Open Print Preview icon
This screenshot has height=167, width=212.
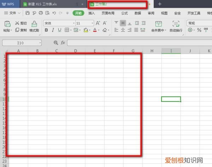tap(47, 13)
